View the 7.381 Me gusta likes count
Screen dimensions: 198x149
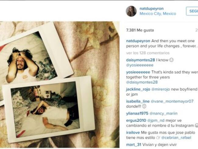(x=140, y=30)
